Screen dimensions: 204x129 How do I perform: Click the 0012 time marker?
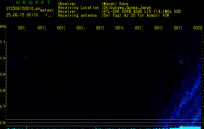(x=42, y=28)
